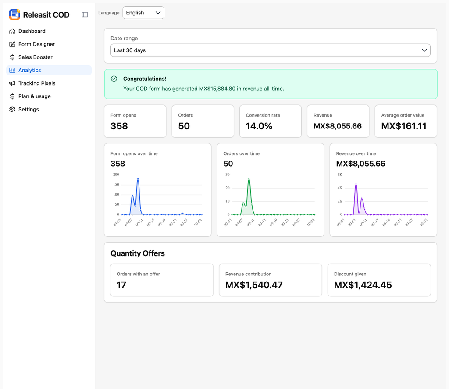The width and height of the screenshot is (449, 389).
Task: Click the Tracking Pixels megaphone icon
Action: coord(12,83)
